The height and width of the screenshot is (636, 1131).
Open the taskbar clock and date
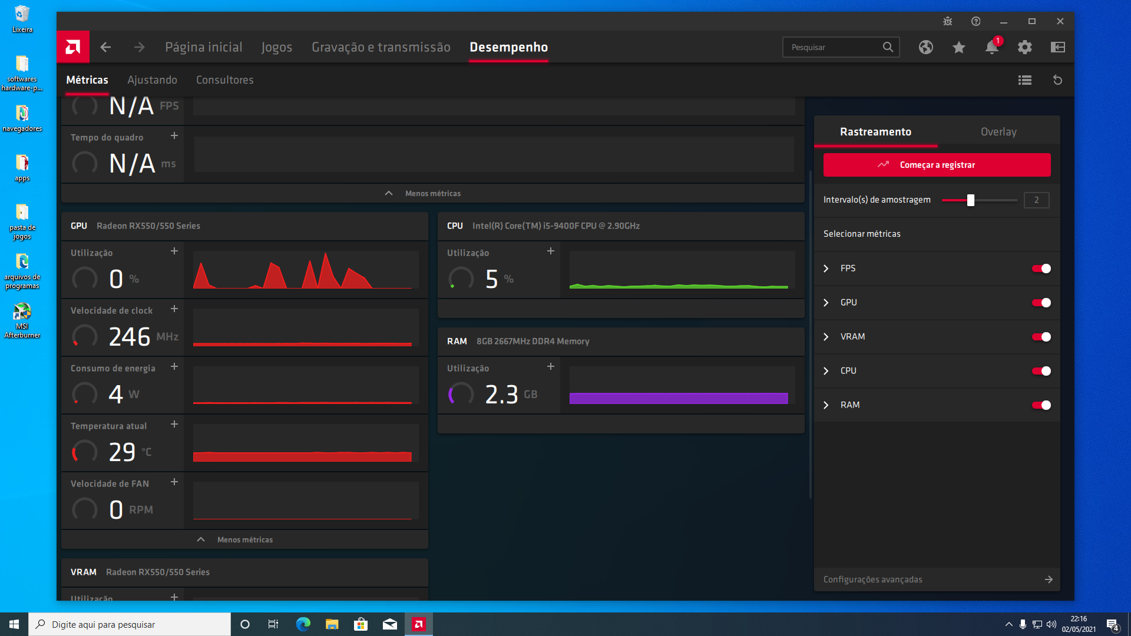tap(1079, 624)
